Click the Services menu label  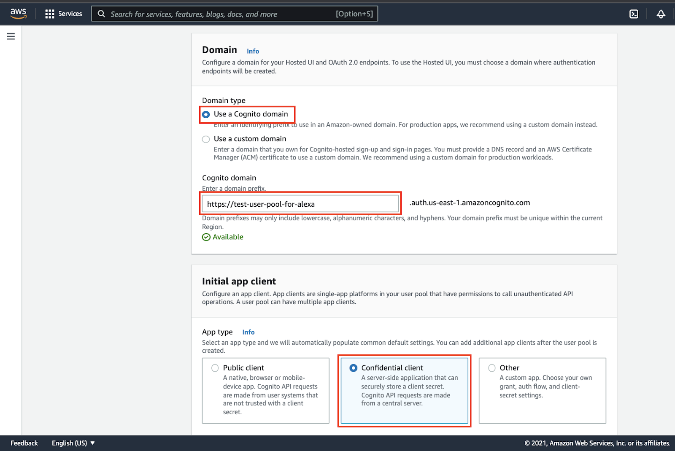click(x=70, y=14)
